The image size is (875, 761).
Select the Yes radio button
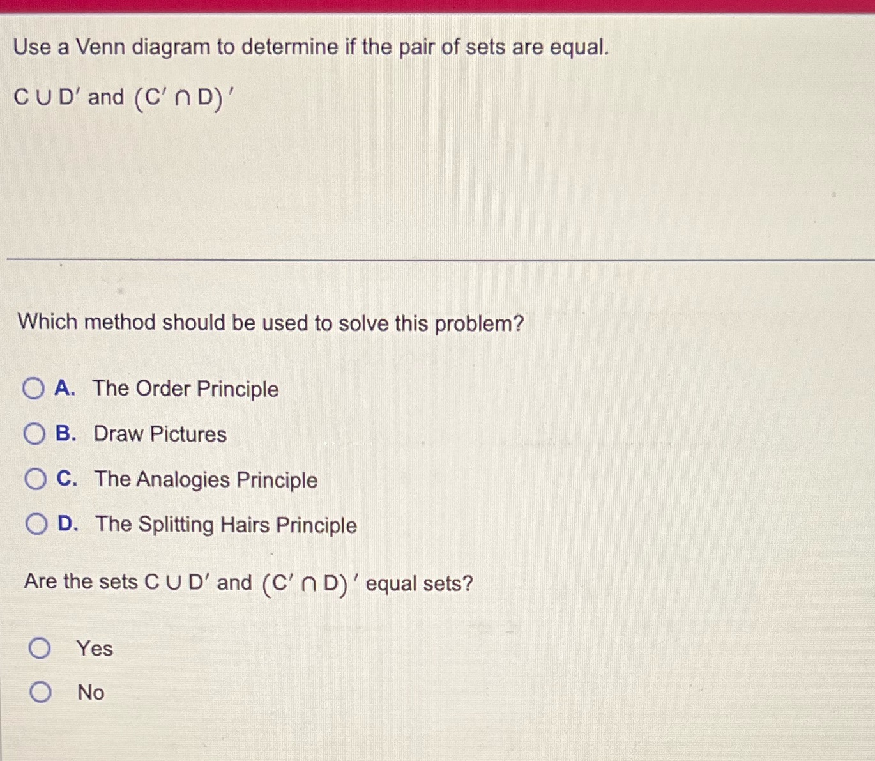click(41, 649)
